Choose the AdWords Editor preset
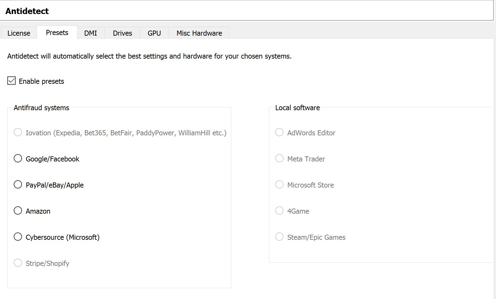Screen dimensions: 496x299 [279, 132]
